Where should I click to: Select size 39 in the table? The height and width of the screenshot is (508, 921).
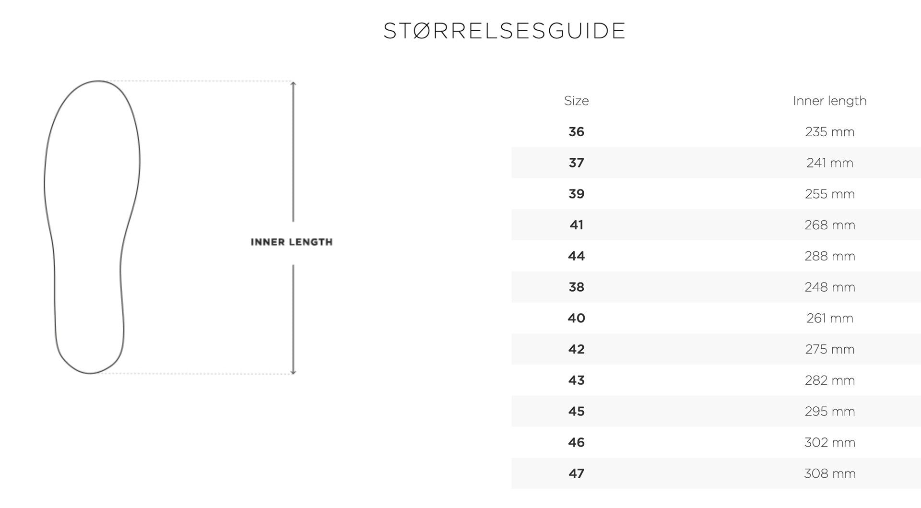(x=576, y=194)
